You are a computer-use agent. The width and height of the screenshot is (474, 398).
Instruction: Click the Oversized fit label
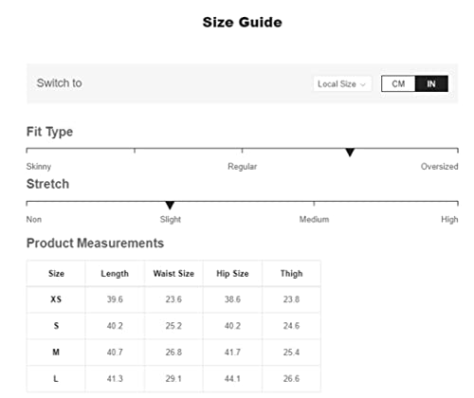(x=440, y=166)
